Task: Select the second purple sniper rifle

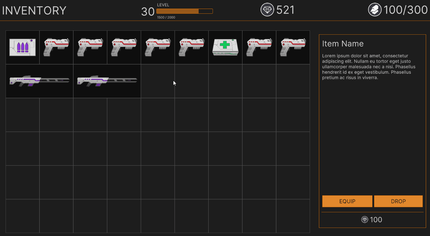Action: pyautogui.click(x=107, y=81)
